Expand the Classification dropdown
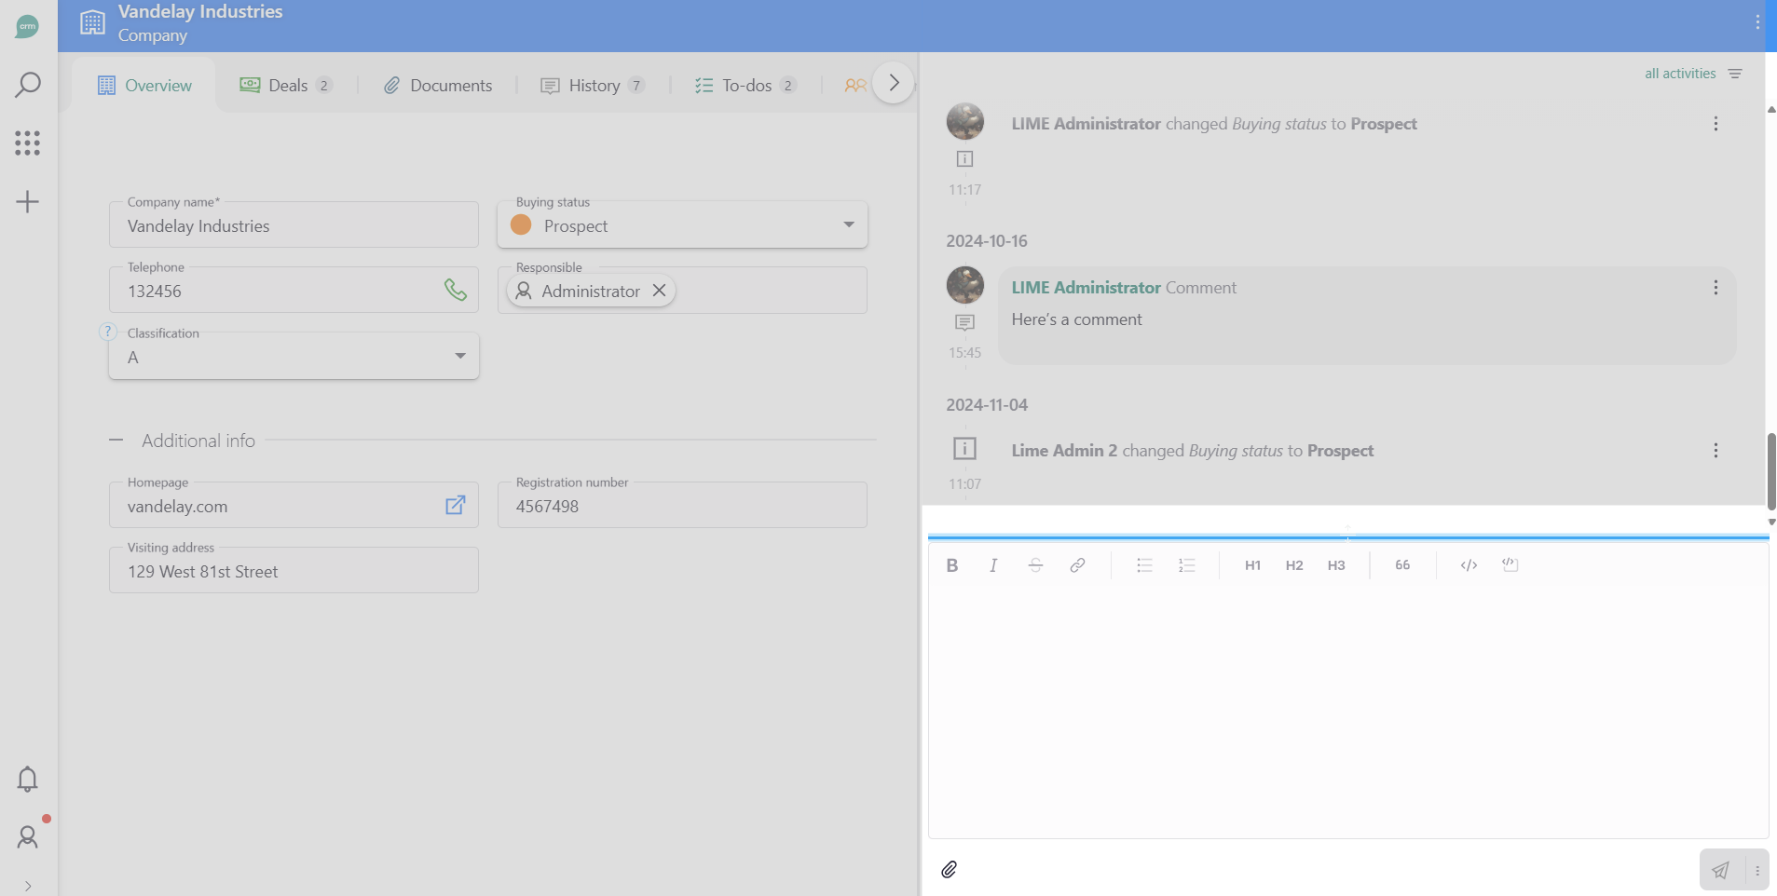 pyautogui.click(x=459, y=357)
